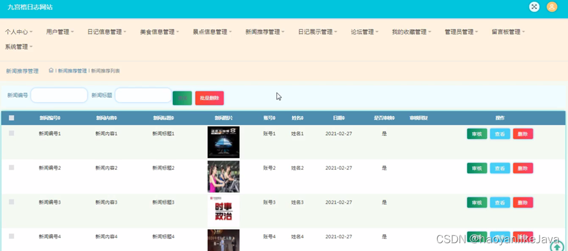Click 删除 button for 新闻编号2
Screen dimensions: 568x251
click(x=523, y=168)
